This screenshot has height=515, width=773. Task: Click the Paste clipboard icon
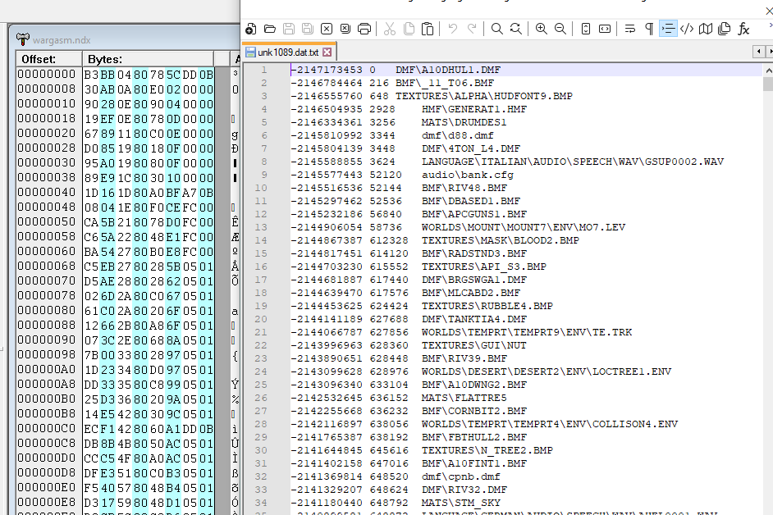pyautogui.click(x=428, y=29)
